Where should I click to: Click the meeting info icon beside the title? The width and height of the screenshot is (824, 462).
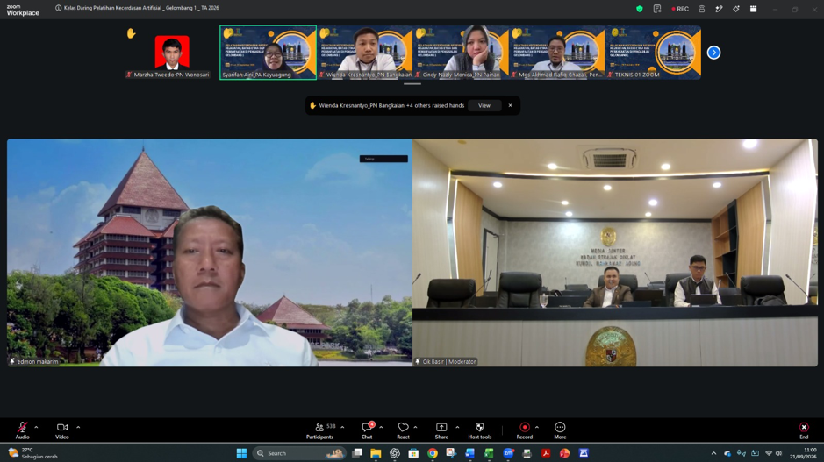(x=58, y=8)
